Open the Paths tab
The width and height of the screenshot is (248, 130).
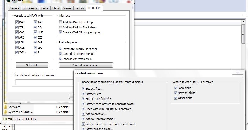(x=45, y=8)
